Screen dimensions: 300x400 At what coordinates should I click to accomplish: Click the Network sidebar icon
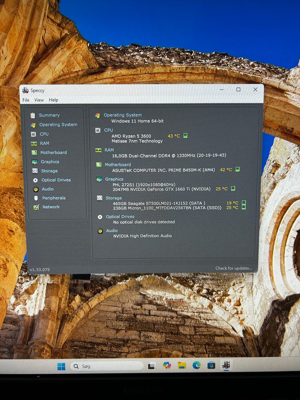coord(36,207)
